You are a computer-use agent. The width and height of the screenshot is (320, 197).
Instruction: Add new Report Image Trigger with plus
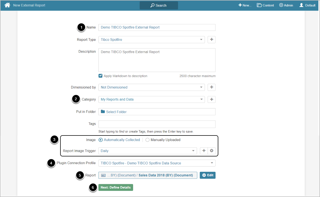(204, 151)
